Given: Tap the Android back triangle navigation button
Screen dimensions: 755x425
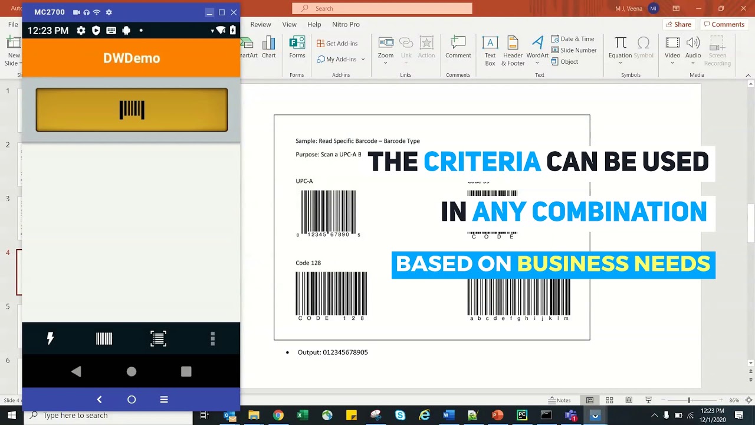Looking at the screenshot, I should click(x=76, y=371).
